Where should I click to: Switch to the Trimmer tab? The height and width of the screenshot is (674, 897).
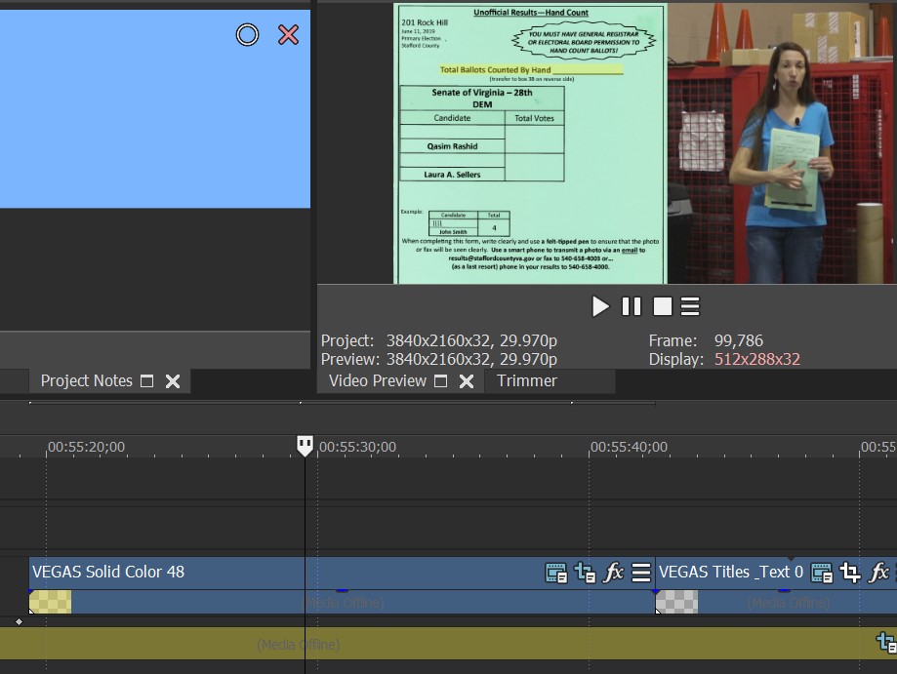coord(527,380)
